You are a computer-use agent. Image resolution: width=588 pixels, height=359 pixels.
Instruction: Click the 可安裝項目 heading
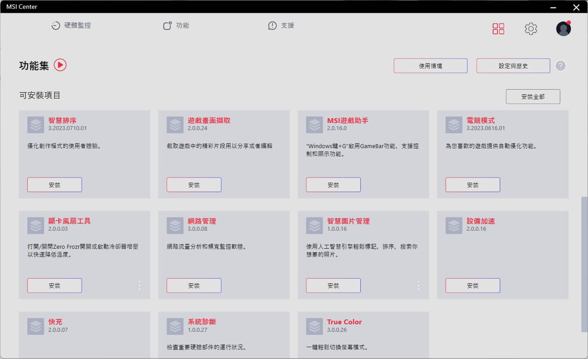pos(40,95)
